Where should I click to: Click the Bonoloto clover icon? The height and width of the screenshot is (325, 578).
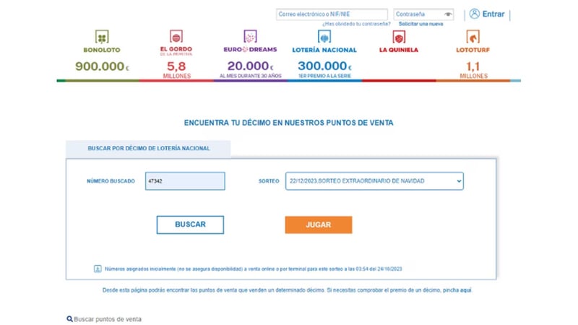pyautogui.click(x=102, y=36)
